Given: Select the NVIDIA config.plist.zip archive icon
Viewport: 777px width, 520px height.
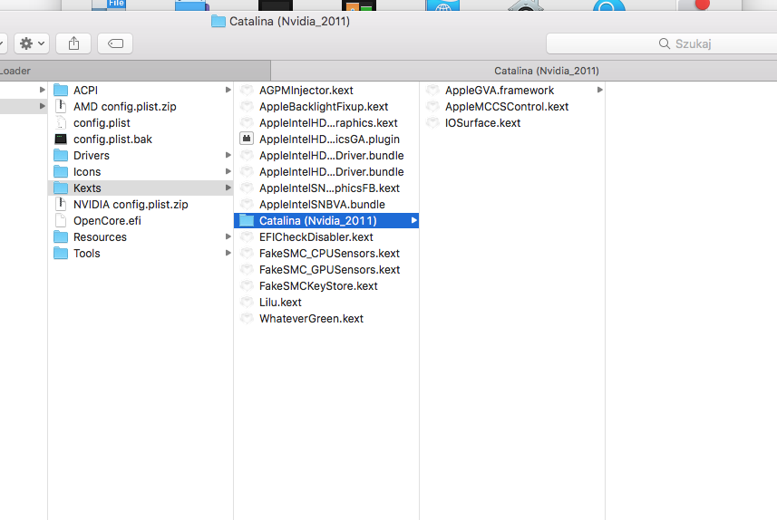Looking at the screenshot, I should (61, 205).
